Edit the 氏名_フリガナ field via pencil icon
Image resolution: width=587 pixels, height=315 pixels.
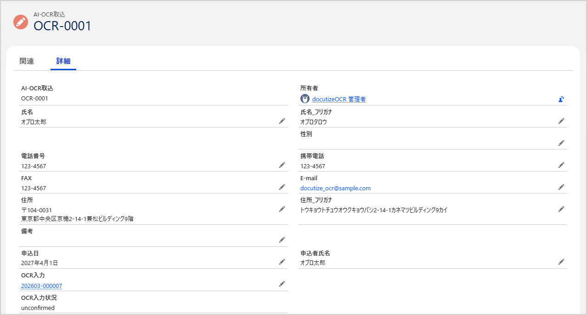click(x=561, y=121)
